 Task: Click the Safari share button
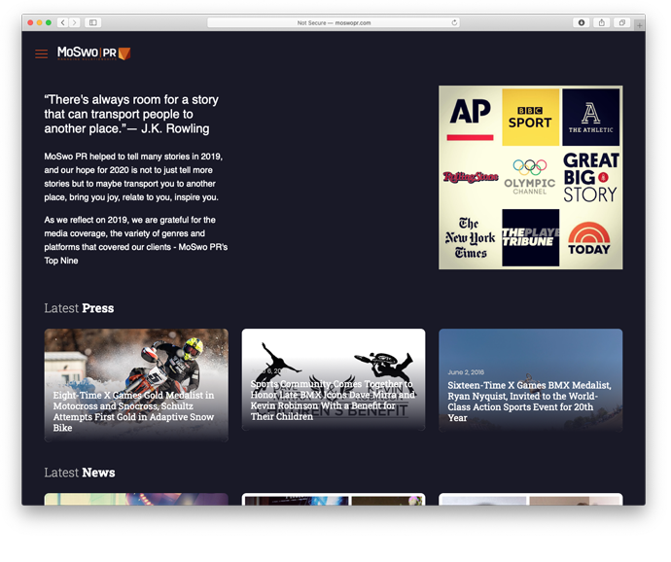602,22
